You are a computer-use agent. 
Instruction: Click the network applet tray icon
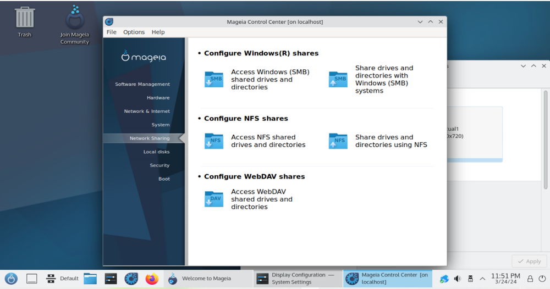pyautogui.click(x=444, y=279)
